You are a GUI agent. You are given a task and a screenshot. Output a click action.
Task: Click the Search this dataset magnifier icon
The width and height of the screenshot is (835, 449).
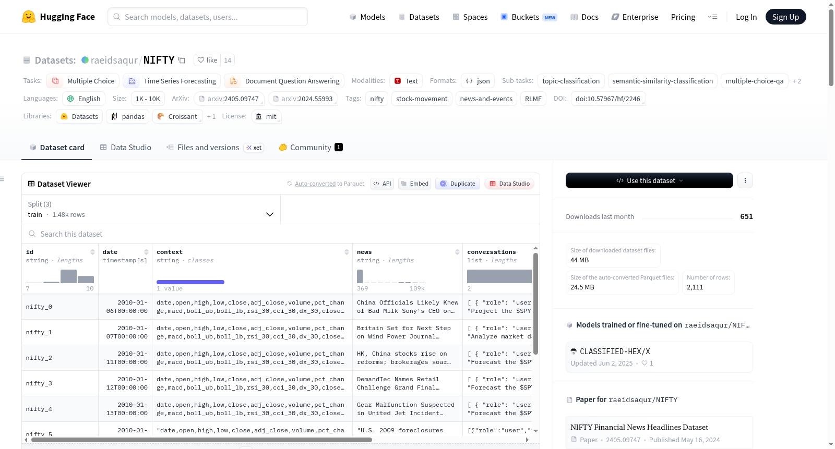tap(32, 234)
